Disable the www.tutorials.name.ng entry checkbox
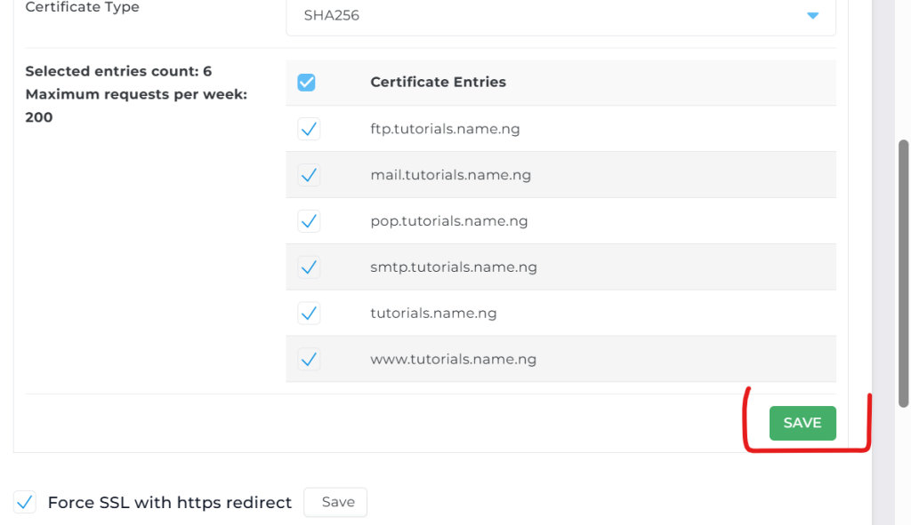Viewport: 911px width, 525px height. pos(309,360)
